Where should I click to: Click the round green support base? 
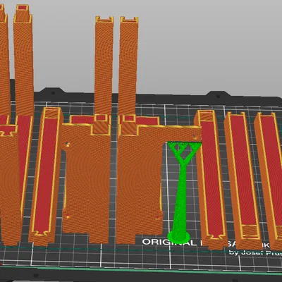[179, 236]
